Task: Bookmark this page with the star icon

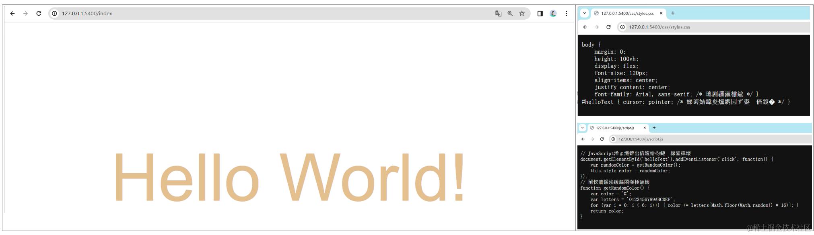Action: [x=522, y=13]
